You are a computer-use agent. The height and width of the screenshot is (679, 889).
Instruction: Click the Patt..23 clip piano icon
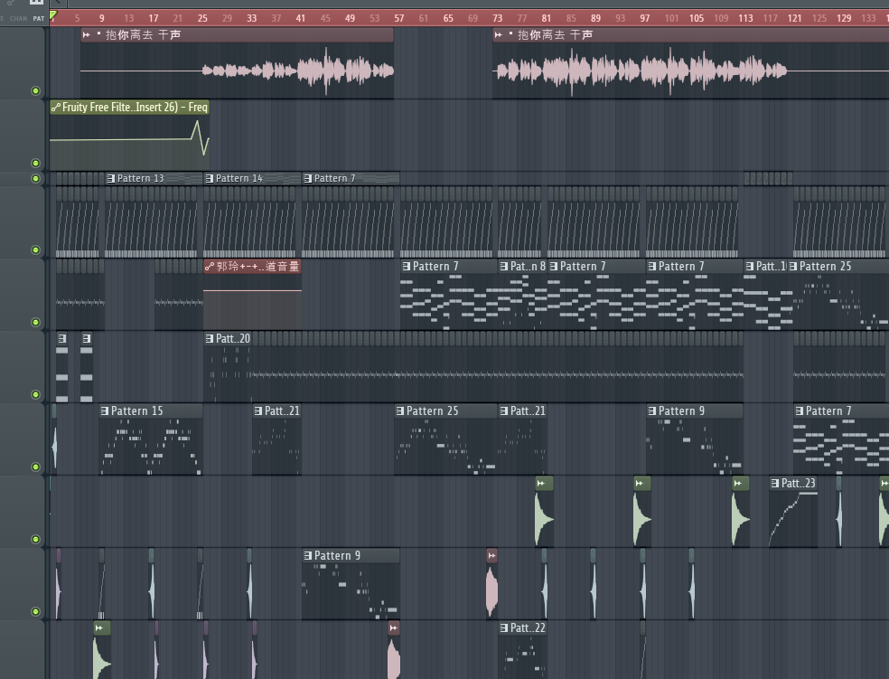[775, 484]
